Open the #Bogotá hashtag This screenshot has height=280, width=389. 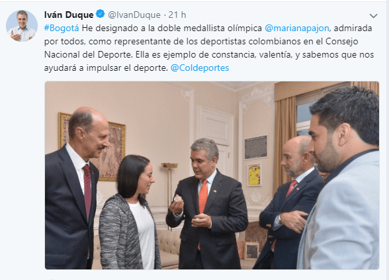[62, 28]
